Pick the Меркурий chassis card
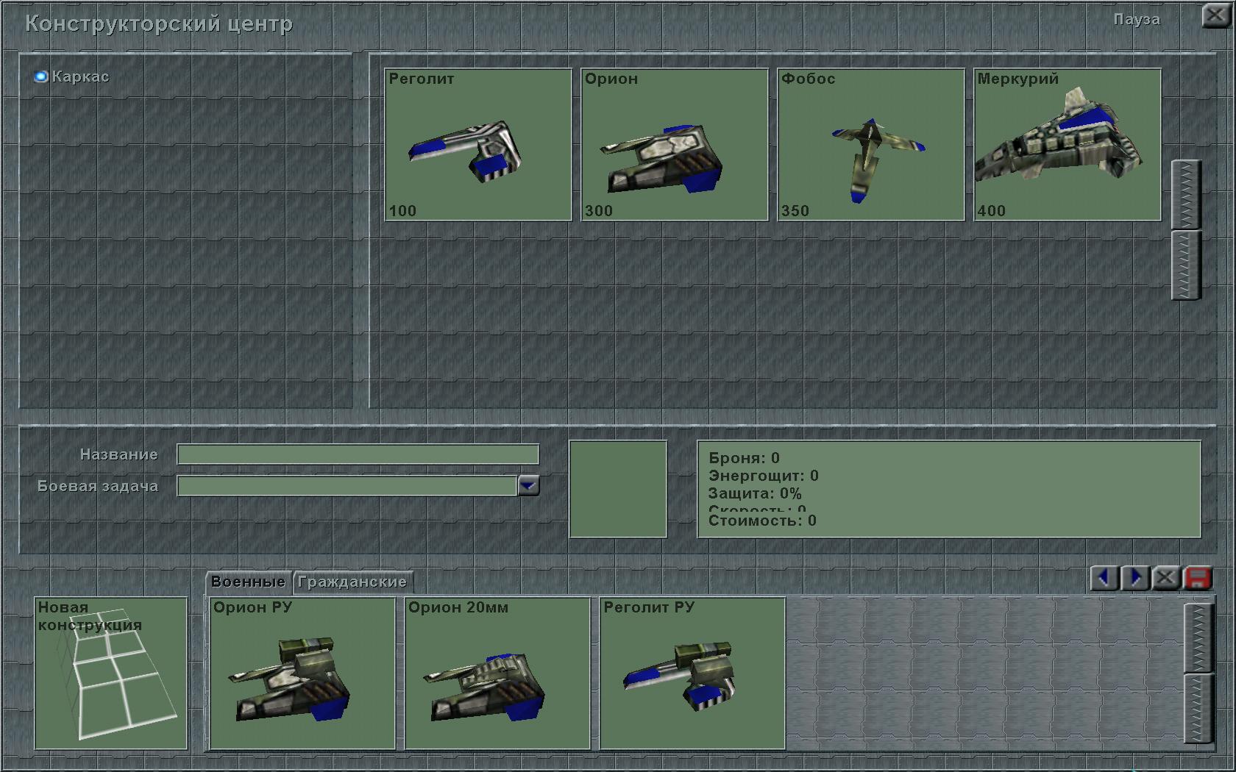Image resolution: width=1236 pixels, height=772 pixels. (x=1068, y=145)
